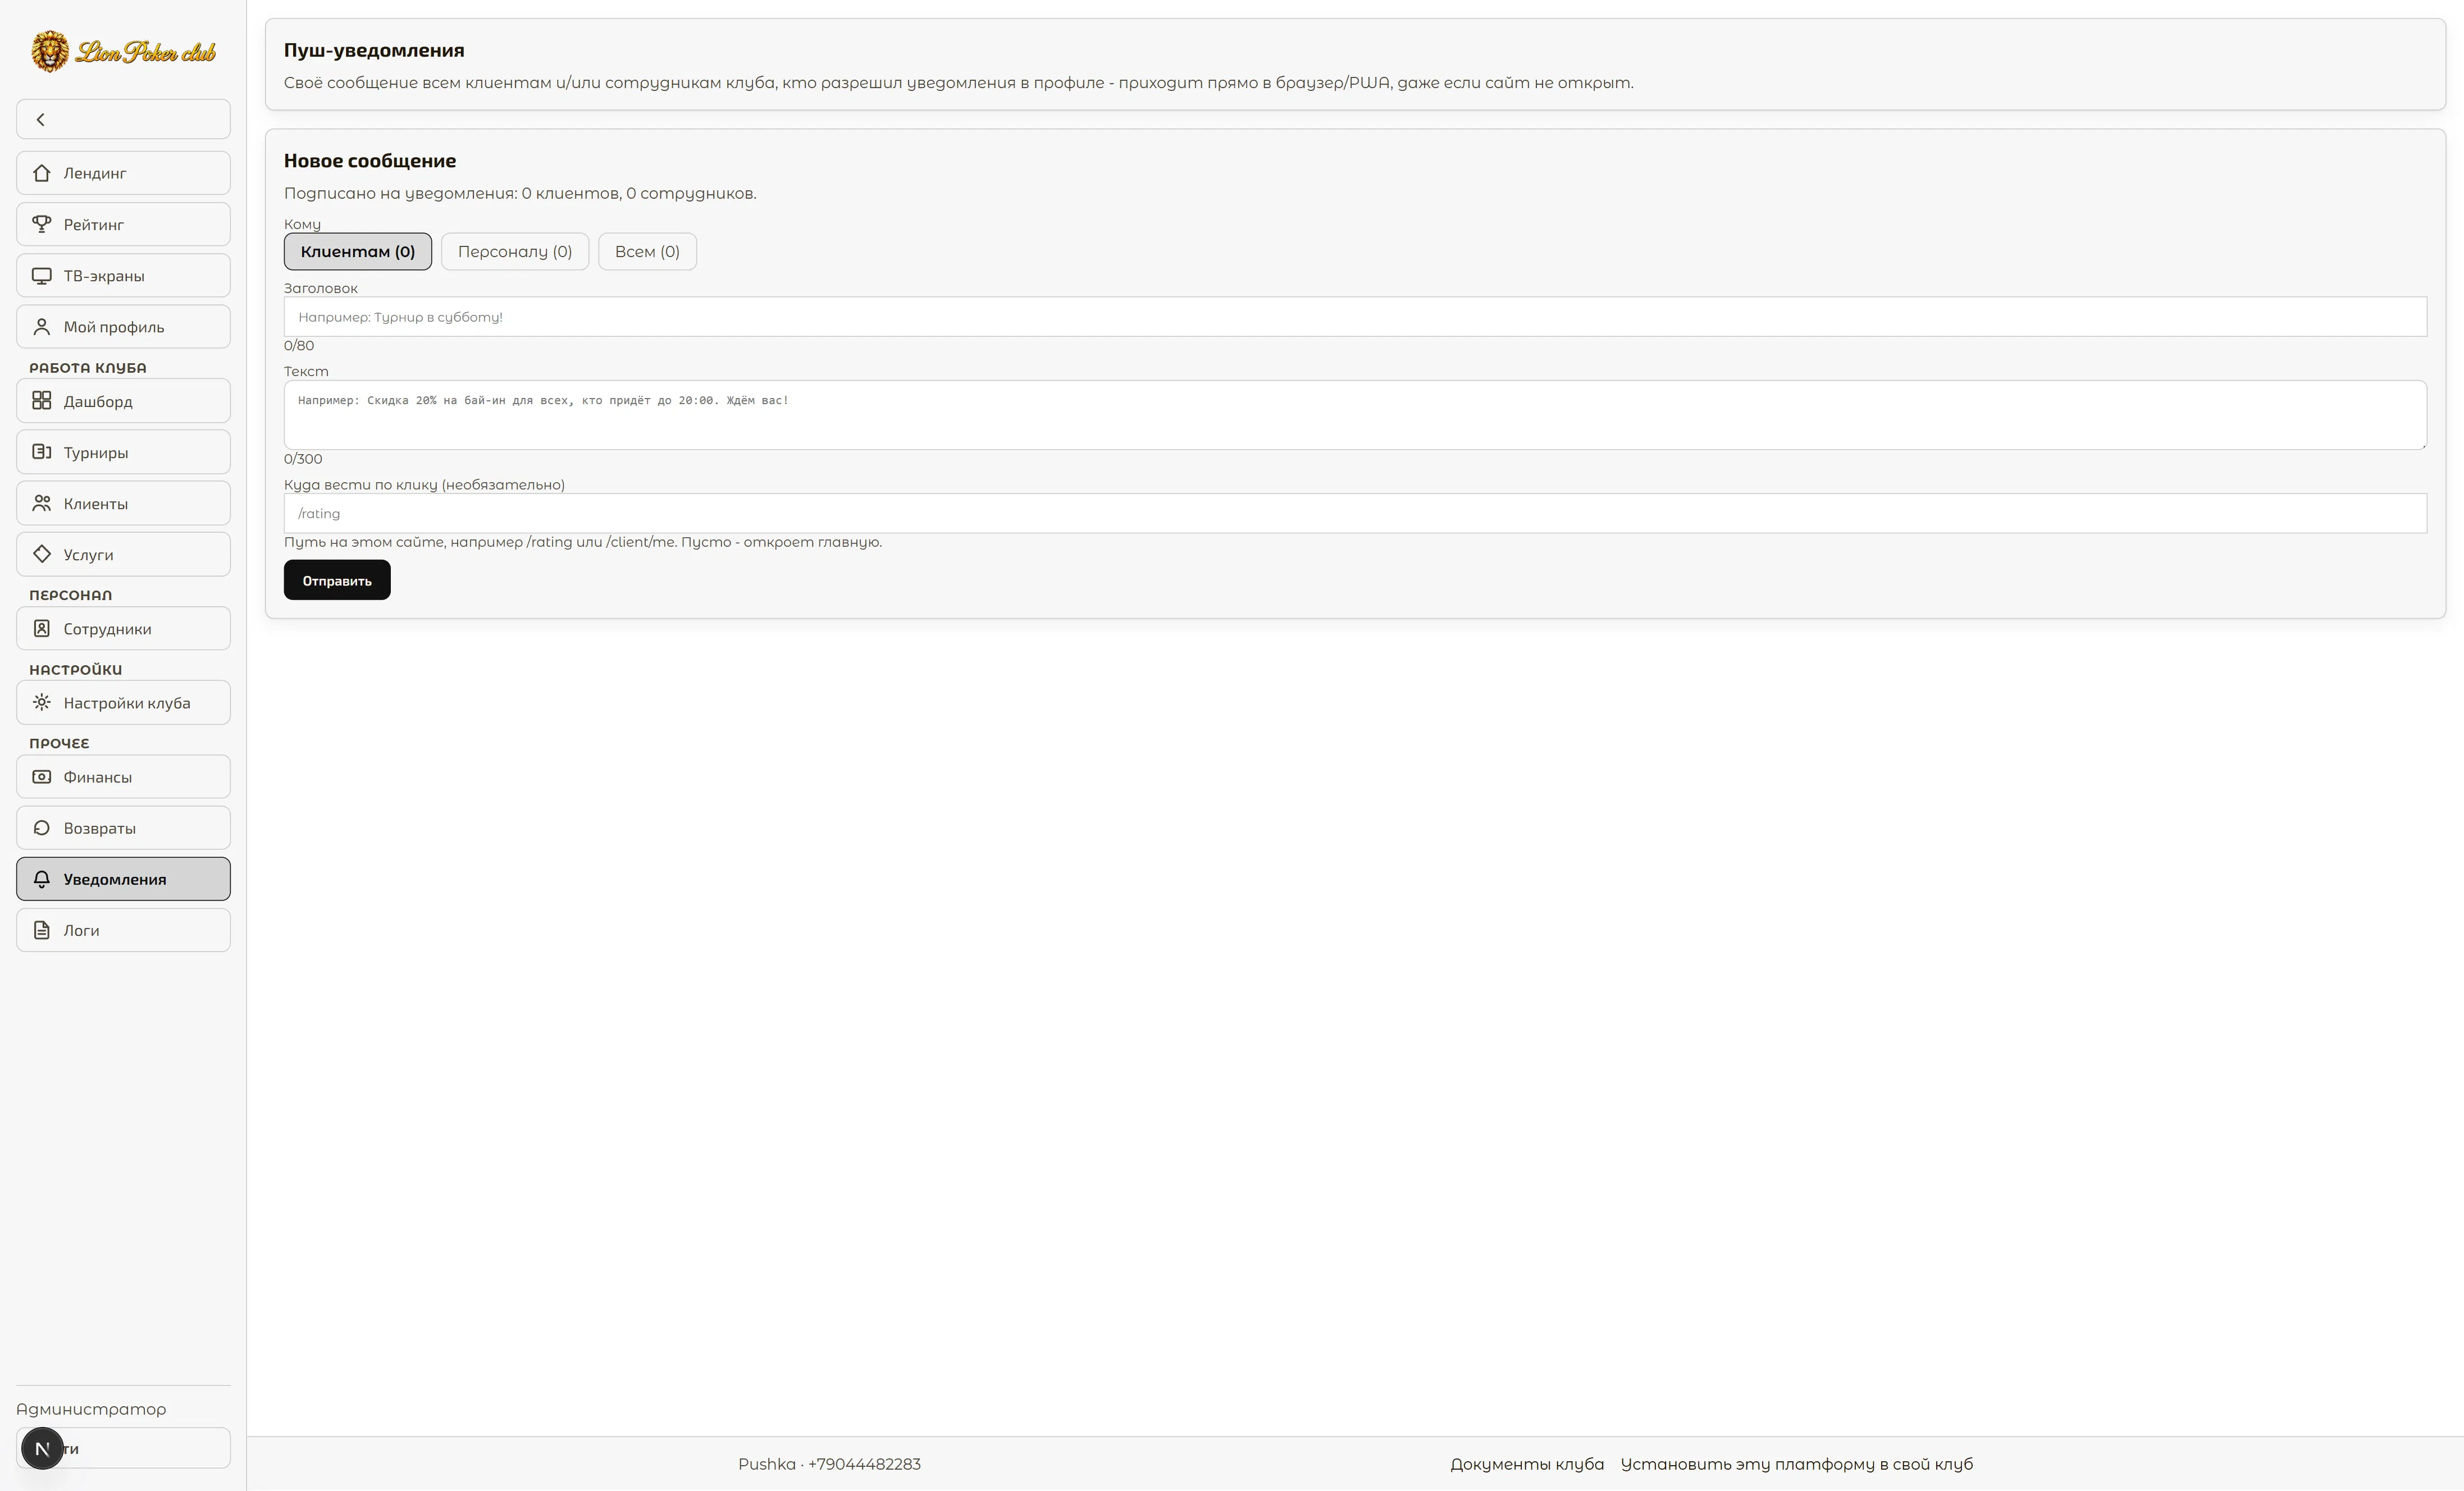Image resolution: width=2464 pixels, height=1491 pixels.
Task: Focus the /rating click path field
Action: (1355, 513)
